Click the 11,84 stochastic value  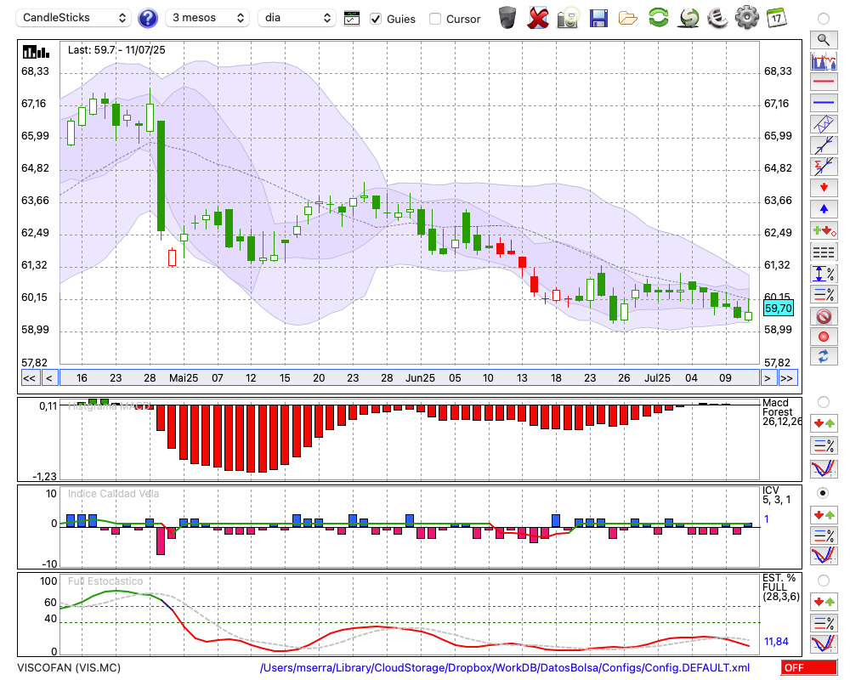(776, 642)
